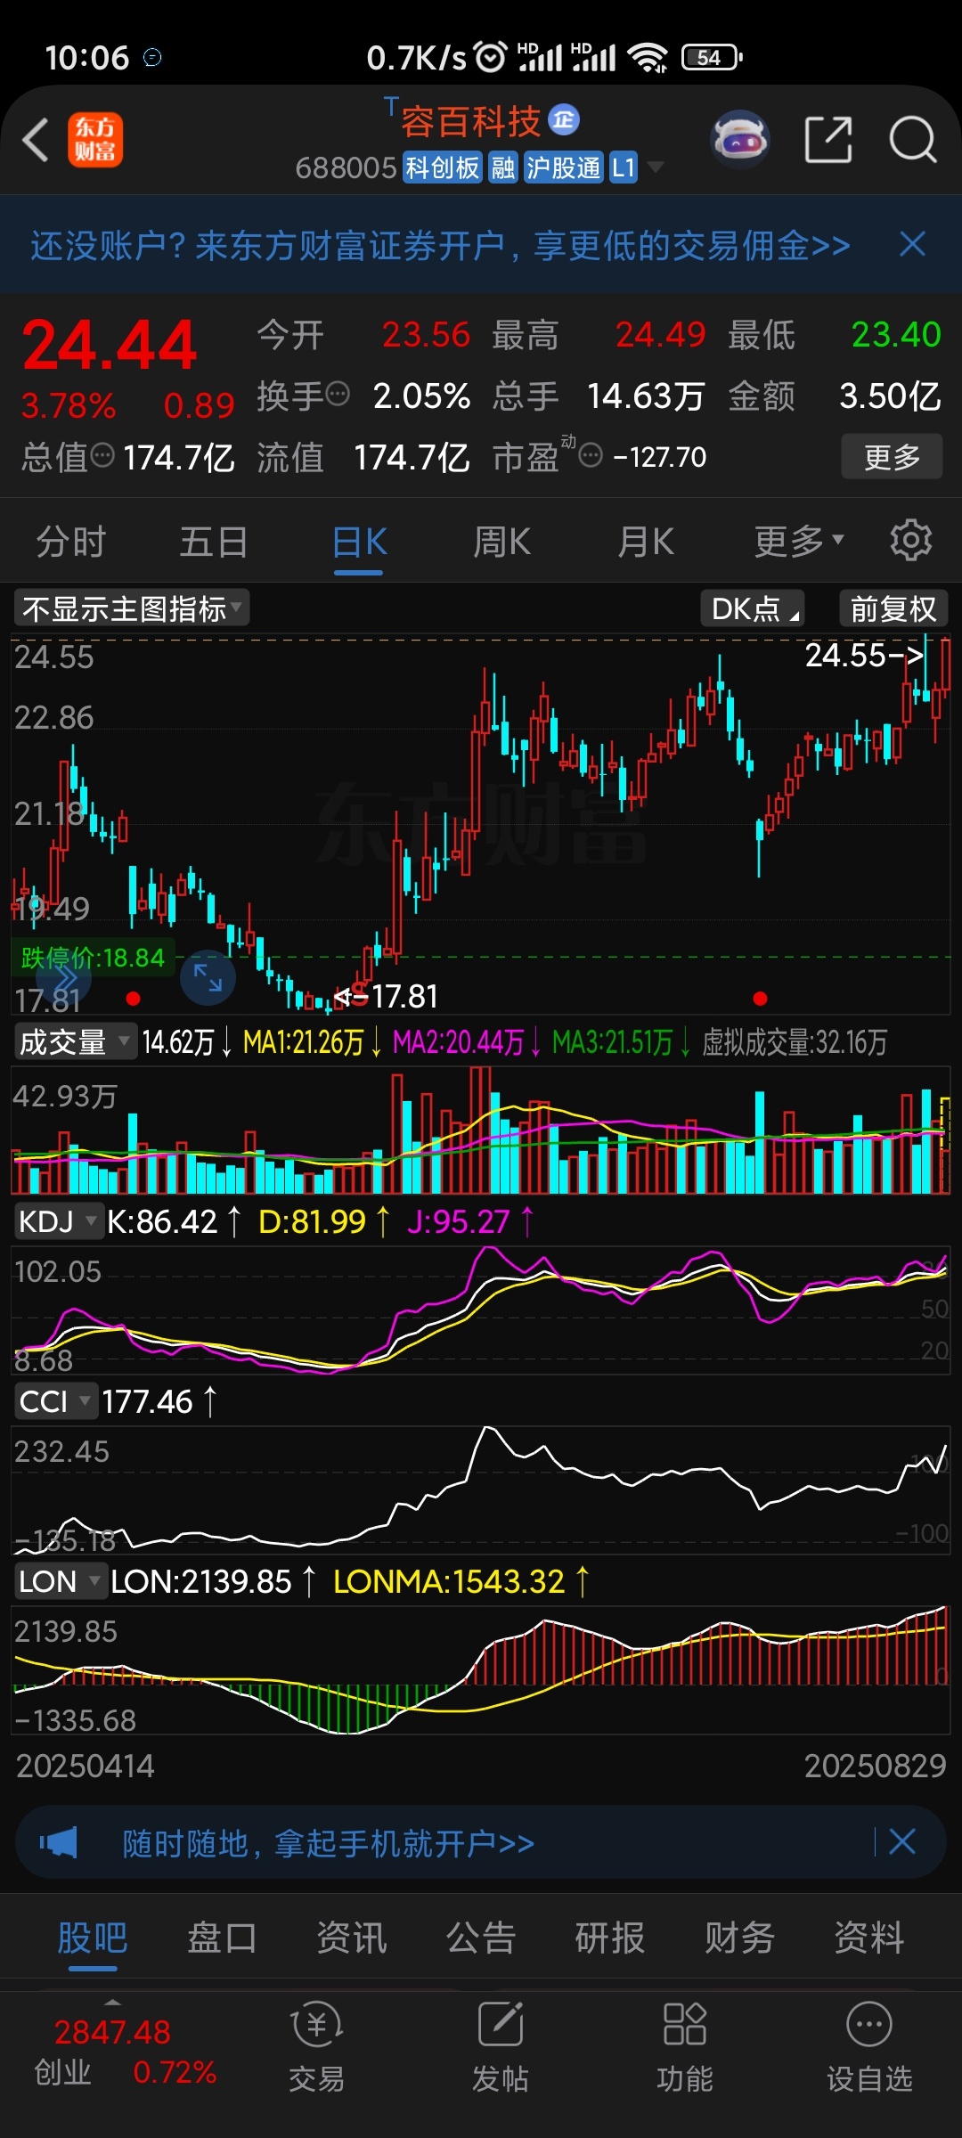
Task: Tap the account-opening promotion link at top
Action: pyautogui.click(x=440, y=245)
